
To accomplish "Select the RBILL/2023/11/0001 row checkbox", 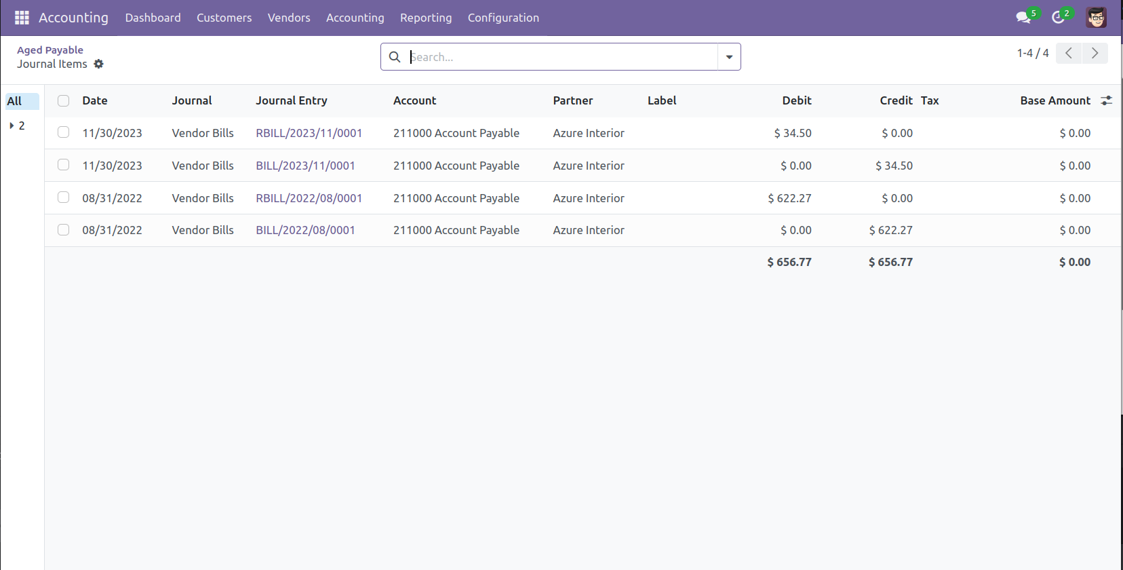I will (64, 132).
